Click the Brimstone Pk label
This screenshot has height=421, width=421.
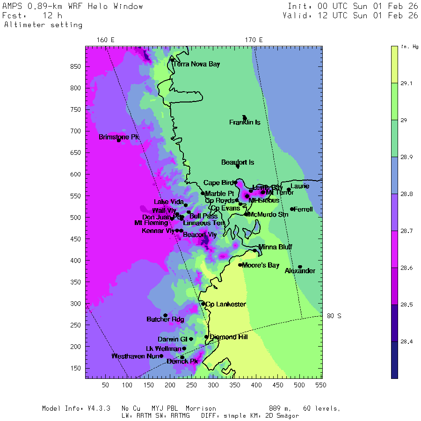tap(119, 137)
